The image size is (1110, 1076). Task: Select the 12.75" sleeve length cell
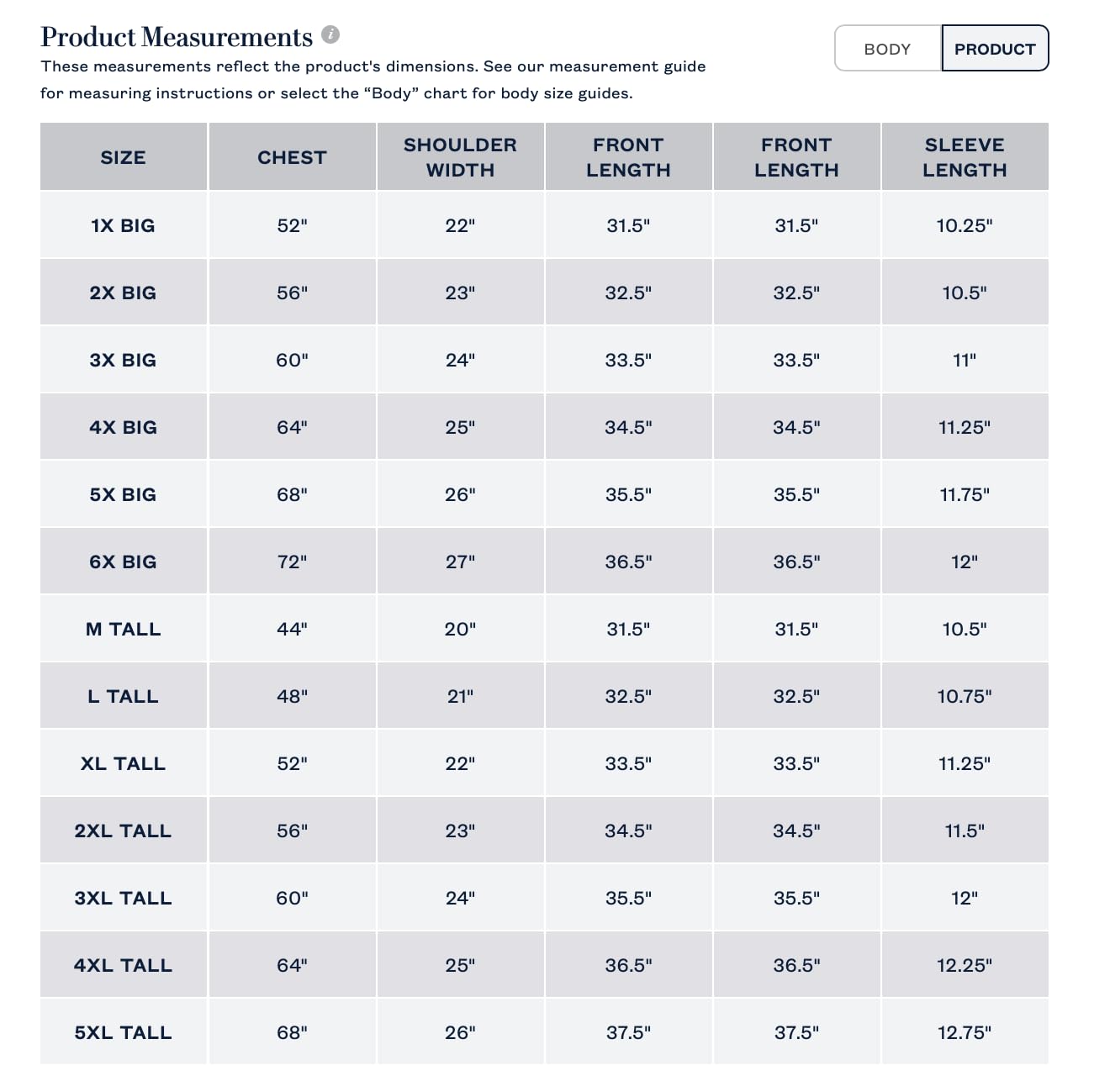965,1032
